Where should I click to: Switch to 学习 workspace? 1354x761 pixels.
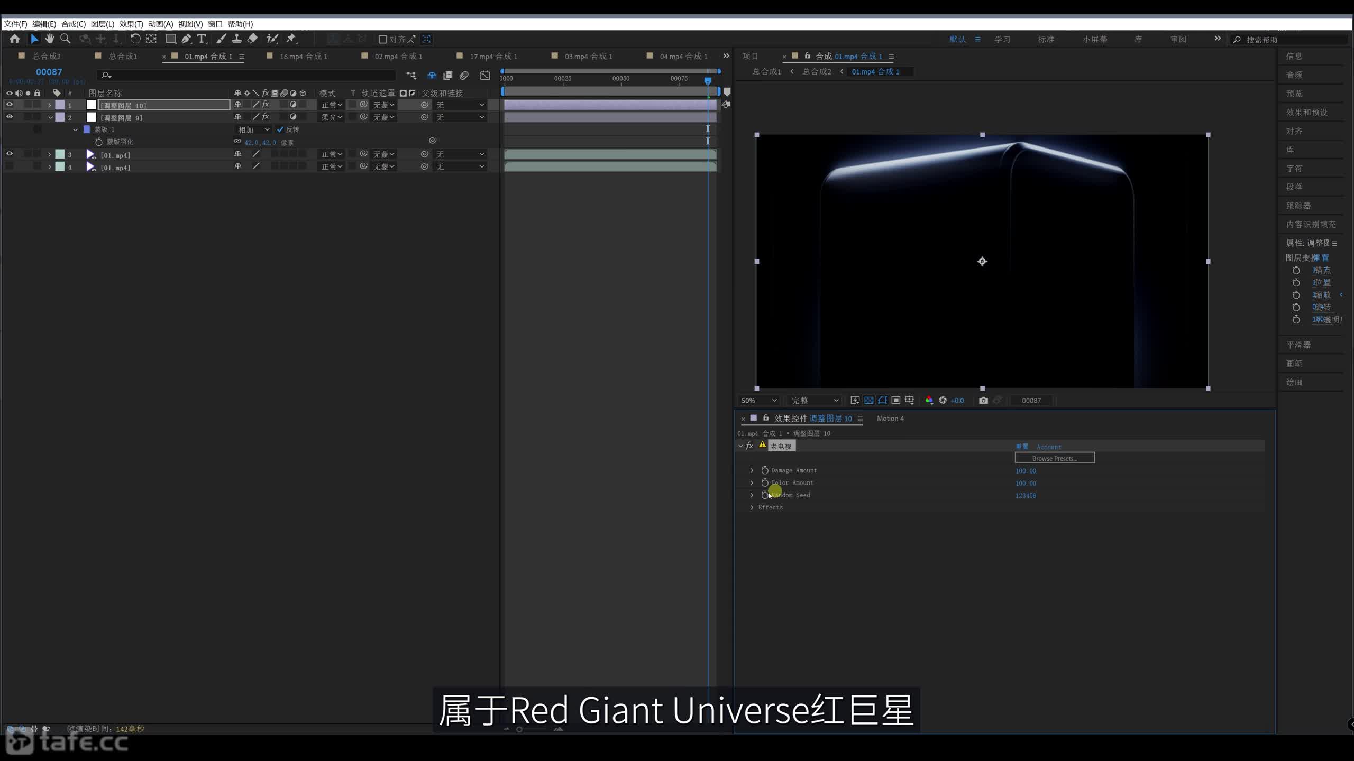[x=1002, y=39]
